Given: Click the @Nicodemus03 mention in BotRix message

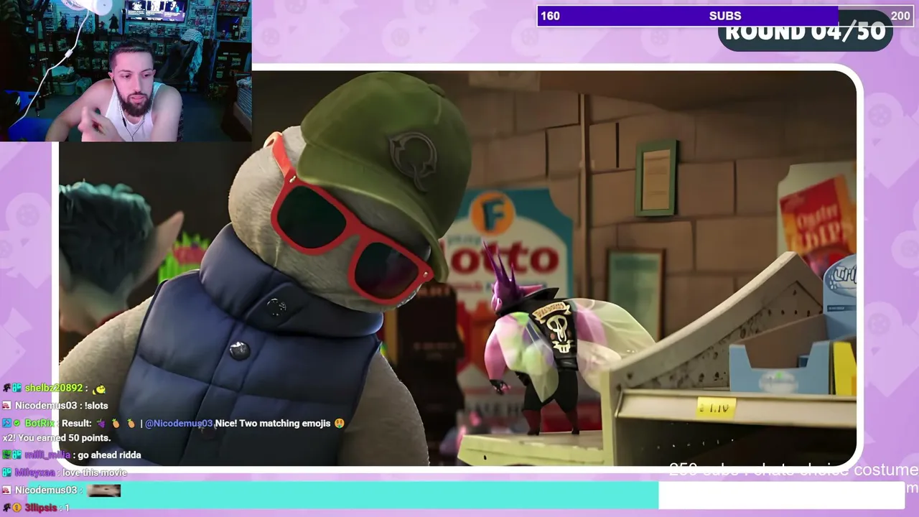Looking at the screenshot, I should click(179, 423).
